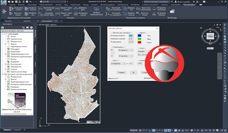This screenshot has width=228, height=133.
Task: Click 'Фактический размер' ribbon tool
Action: 46,9
